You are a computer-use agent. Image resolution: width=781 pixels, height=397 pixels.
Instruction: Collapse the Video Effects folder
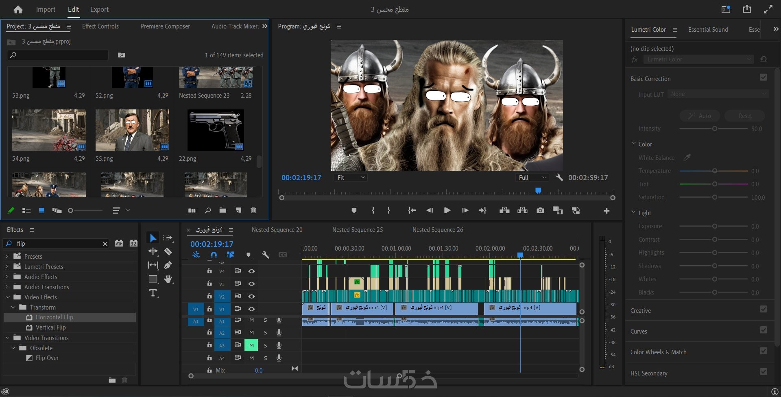coord(8,297)
